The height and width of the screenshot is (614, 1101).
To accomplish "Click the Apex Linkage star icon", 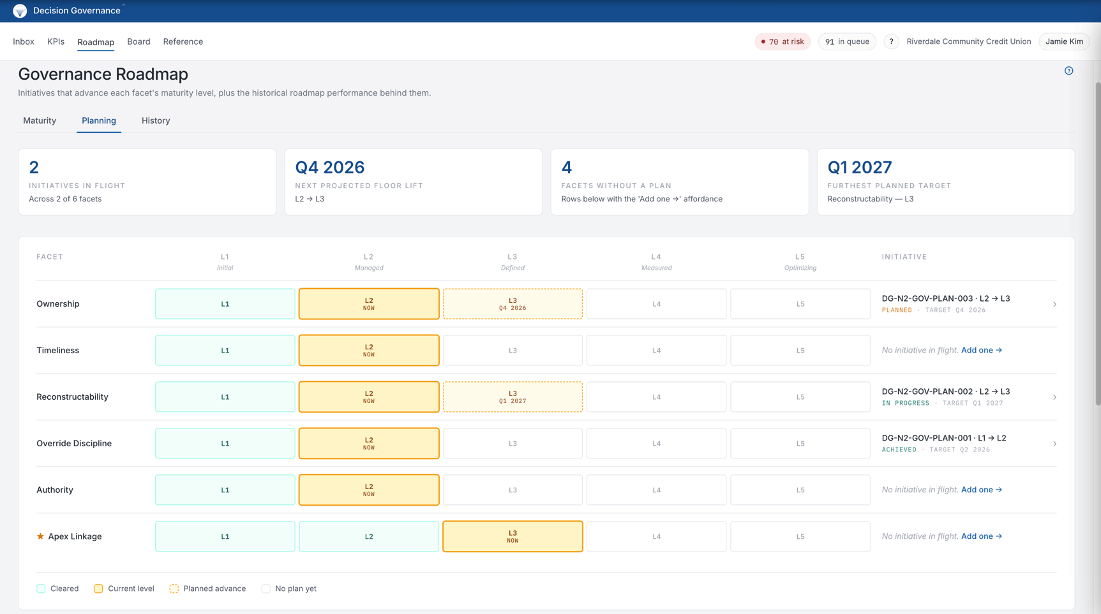I will tap(40, 536).
